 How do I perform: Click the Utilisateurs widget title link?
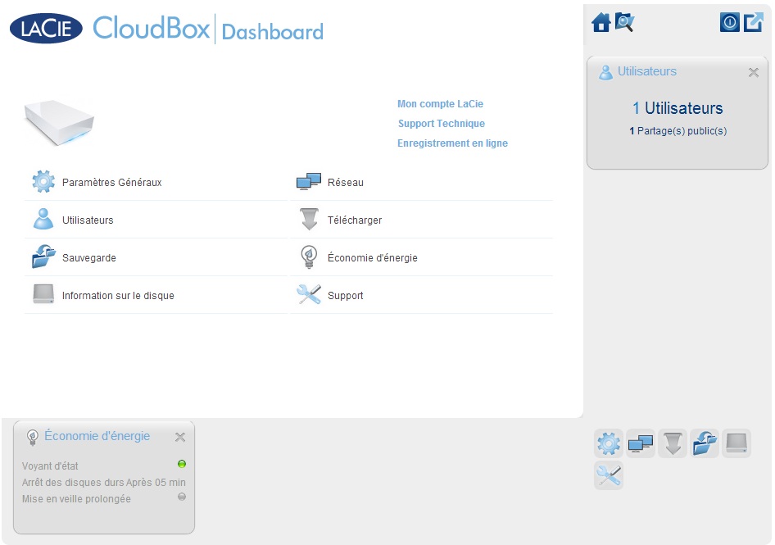[647, 72]
